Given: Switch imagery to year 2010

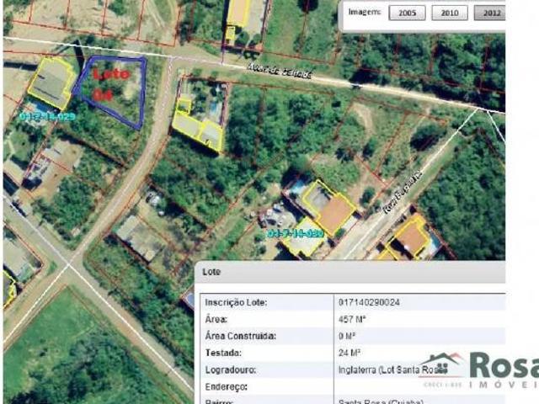Looking at the screenshot, I should pyautogui.click(x=449, y=13).
